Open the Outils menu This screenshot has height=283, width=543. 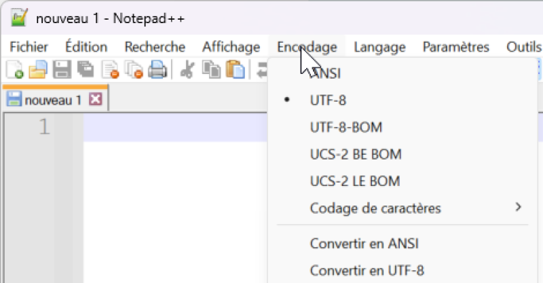click(x=523, y=47)
